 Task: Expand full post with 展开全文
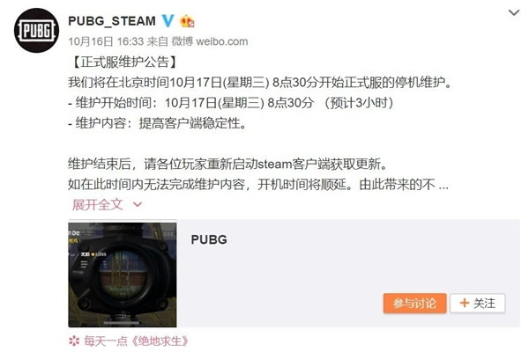coord(98,204)
